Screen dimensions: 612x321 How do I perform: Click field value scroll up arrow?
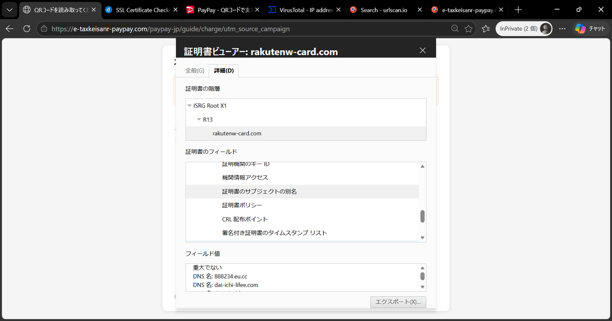(422, 268)
